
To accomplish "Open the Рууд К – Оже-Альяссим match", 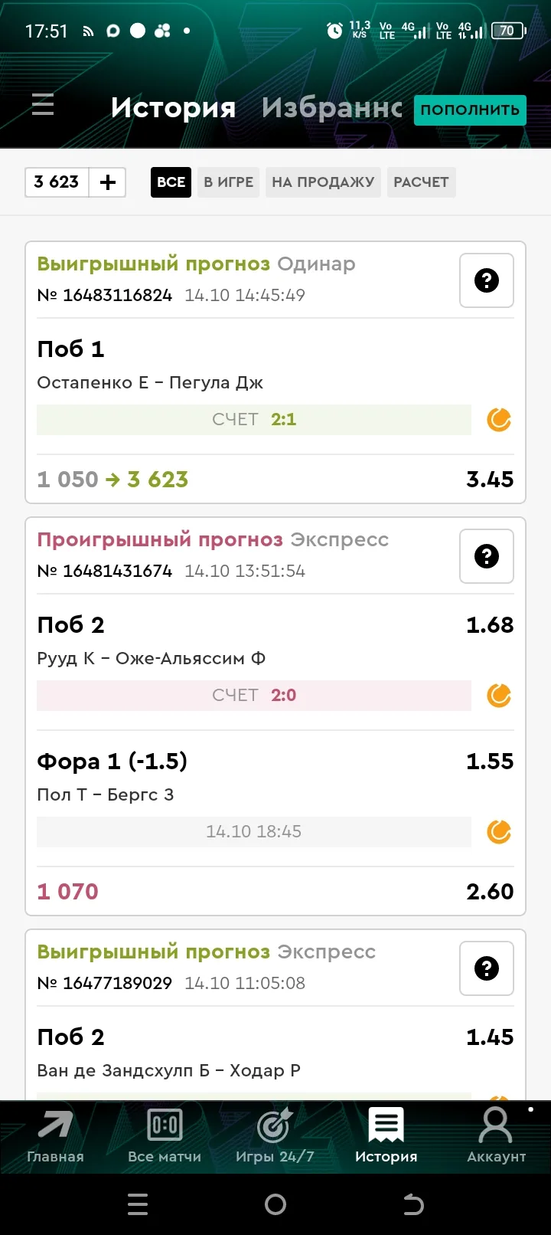I will (152, 658).
